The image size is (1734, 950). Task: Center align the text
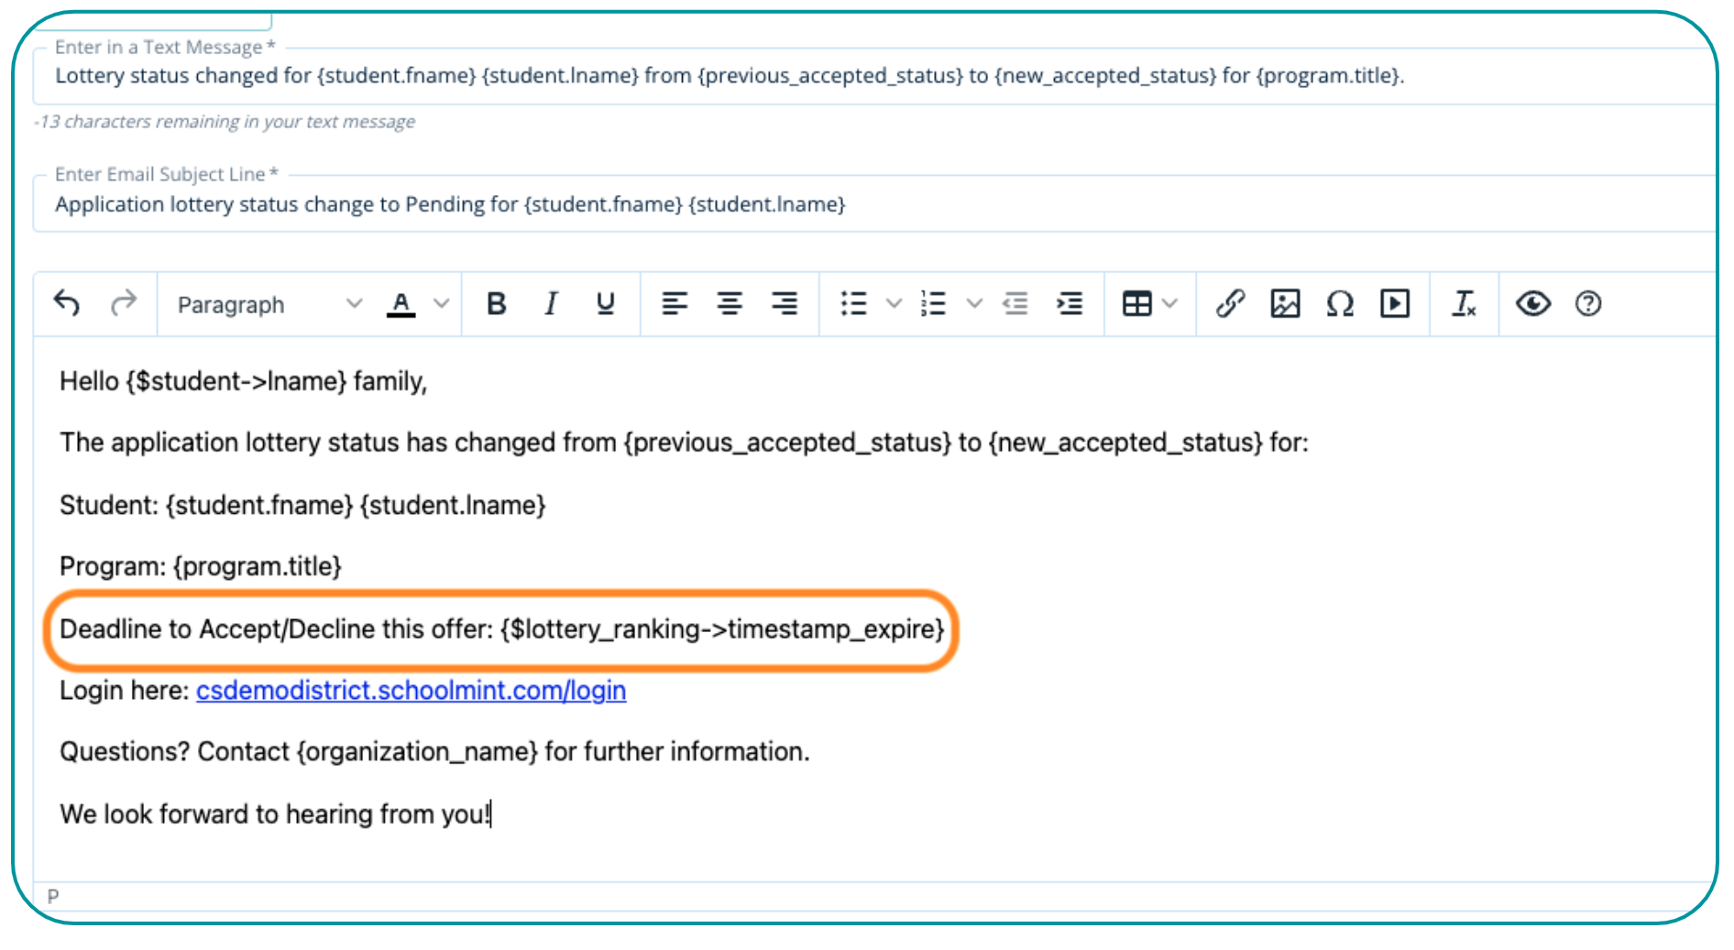click(730, 303)
